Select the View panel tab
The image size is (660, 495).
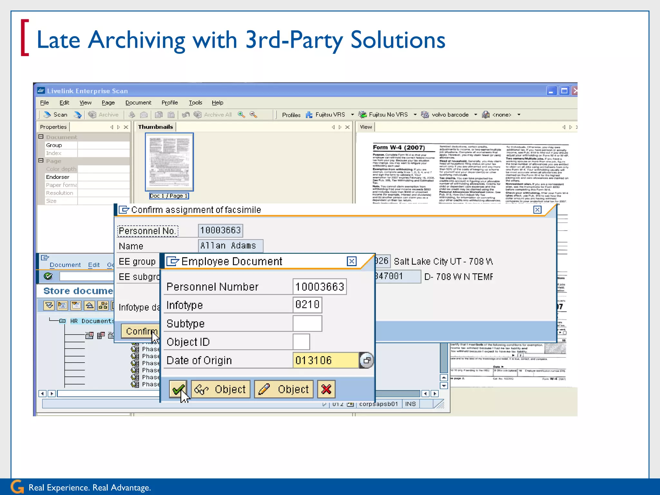366,127
